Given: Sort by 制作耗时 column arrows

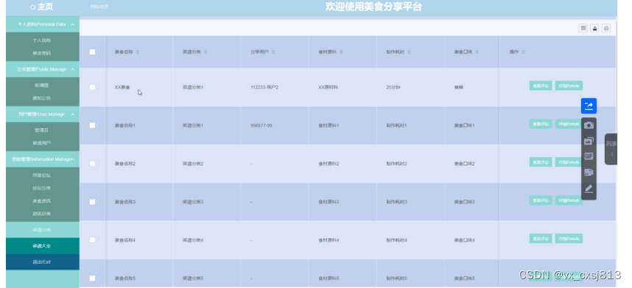Looking at the screenshot, I should pos(409,52).
